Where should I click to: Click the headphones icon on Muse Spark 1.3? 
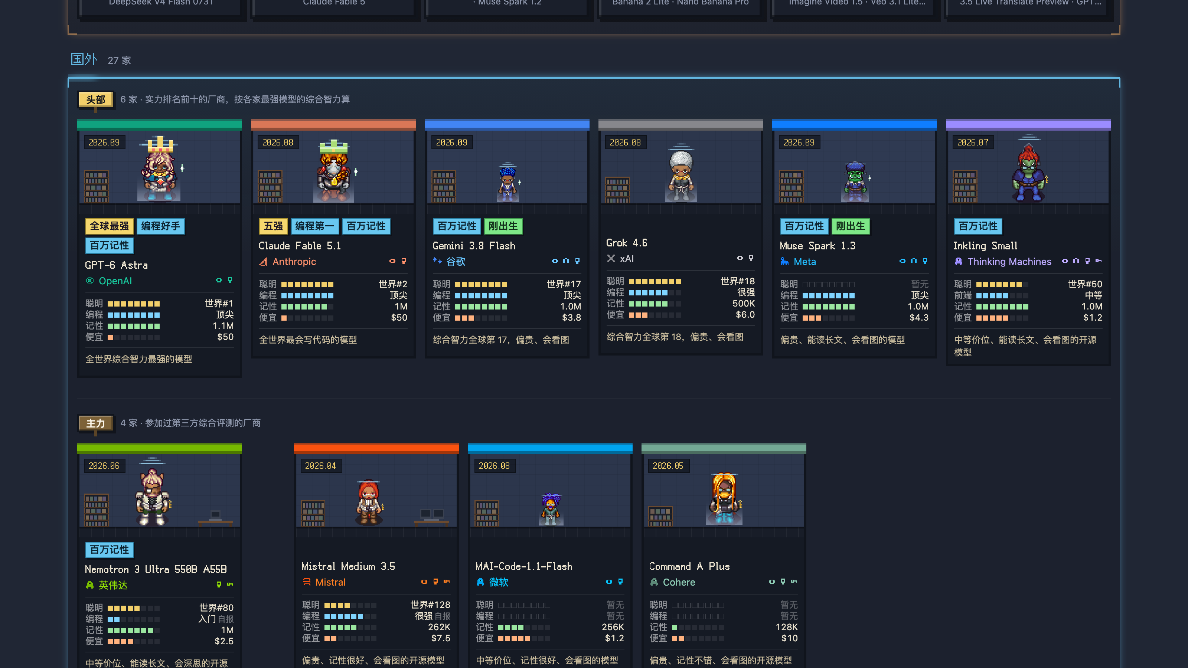(x=914, y=261)
